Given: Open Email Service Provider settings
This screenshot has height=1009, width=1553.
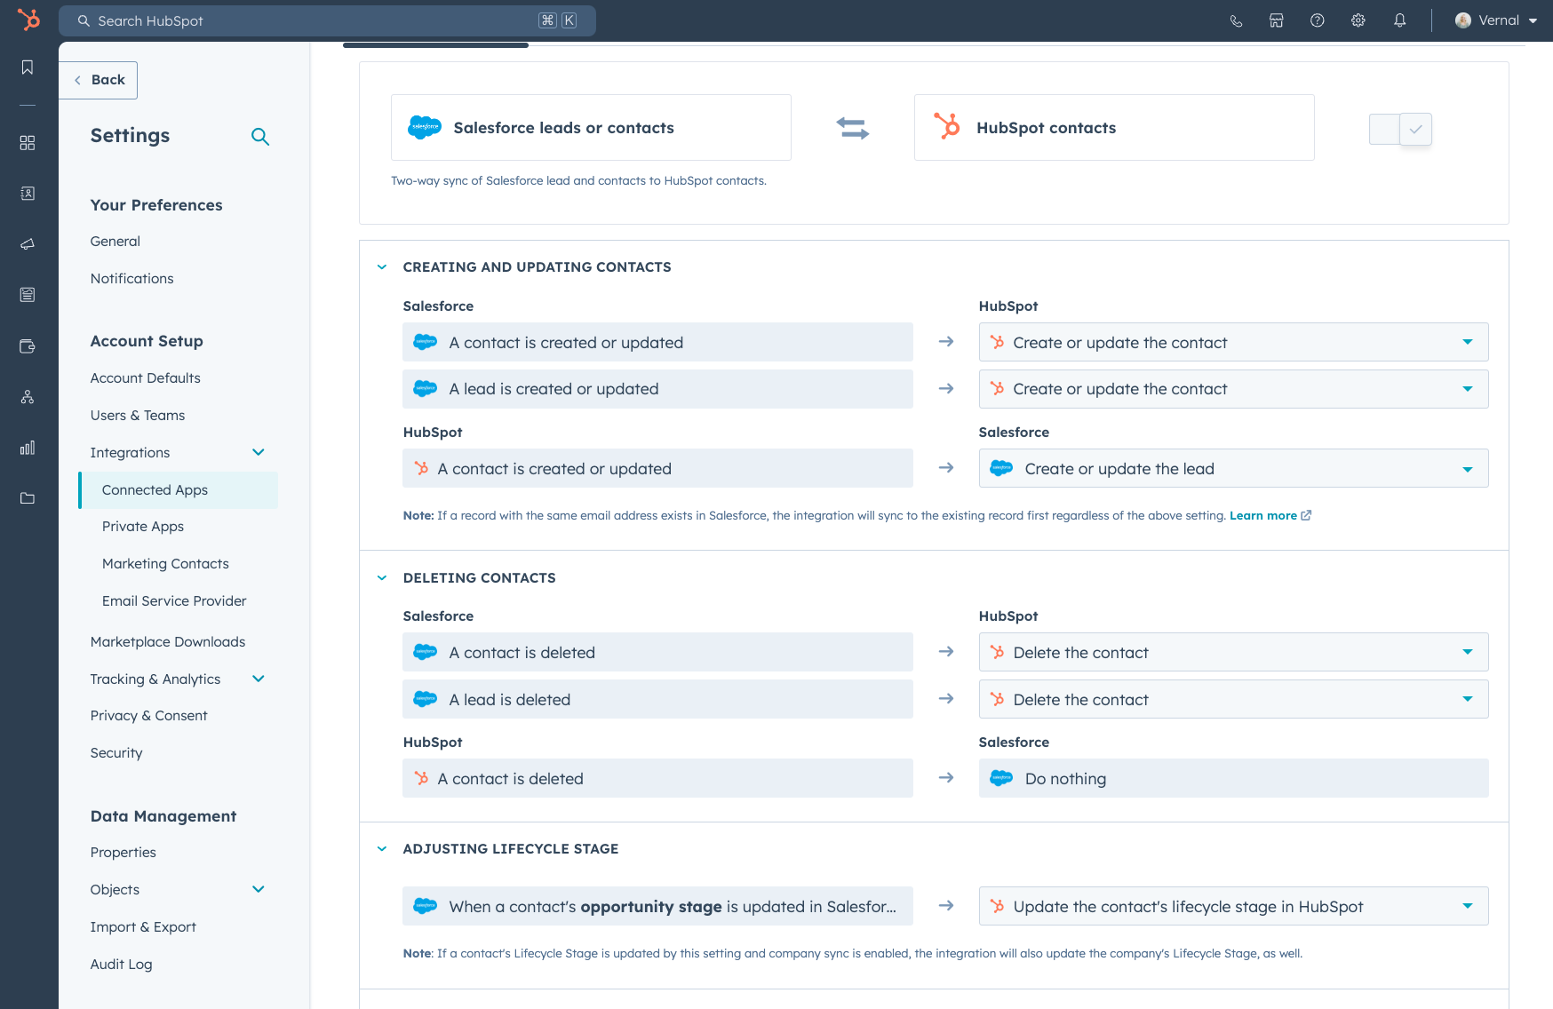Looking at the screenshot, I should 174,601.
